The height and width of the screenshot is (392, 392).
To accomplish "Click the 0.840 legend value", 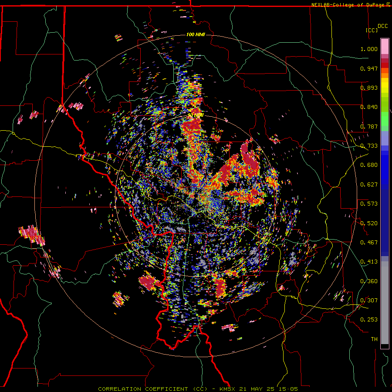I will [x=369, y=107].
